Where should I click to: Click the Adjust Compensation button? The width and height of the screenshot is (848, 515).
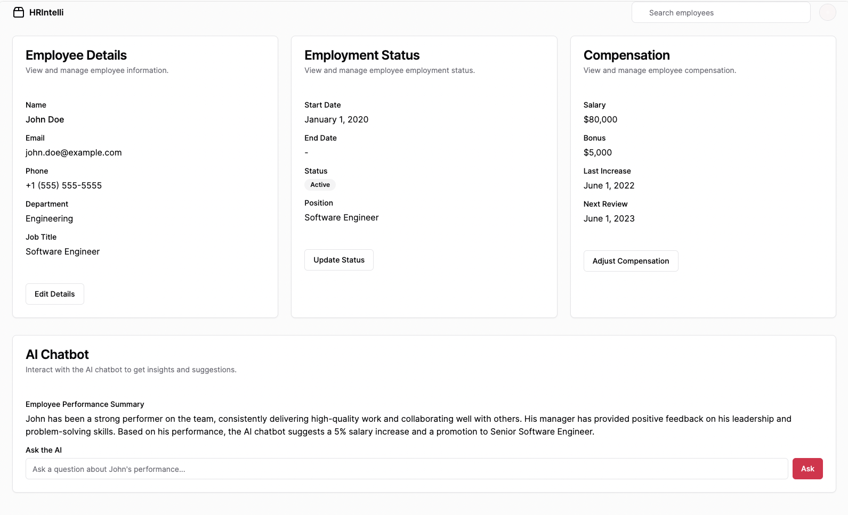[631, 261]
